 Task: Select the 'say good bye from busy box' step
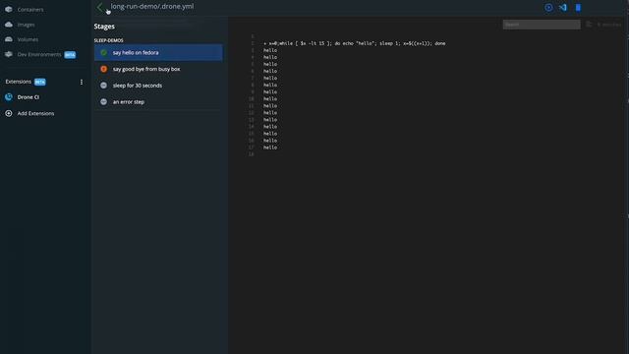tap(158, 69)
